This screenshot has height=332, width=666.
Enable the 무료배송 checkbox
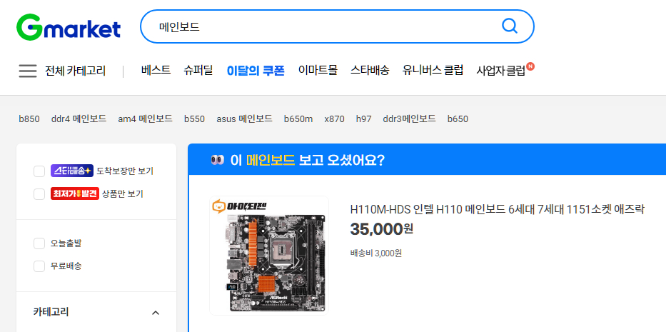pyautogui.click(x=39, y=266)
